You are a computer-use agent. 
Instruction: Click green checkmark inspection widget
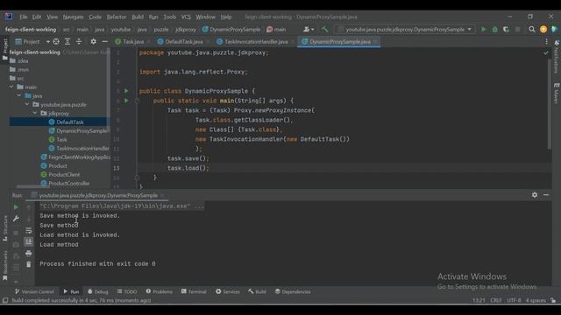[x=545, y=52]
